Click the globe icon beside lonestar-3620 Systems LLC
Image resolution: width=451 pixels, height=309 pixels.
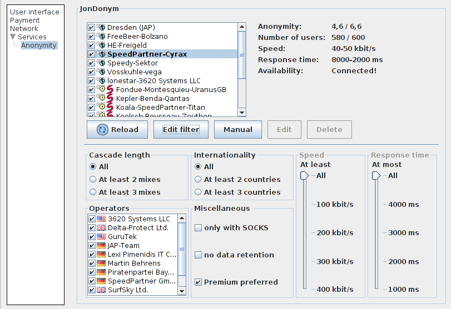point(102,81)
